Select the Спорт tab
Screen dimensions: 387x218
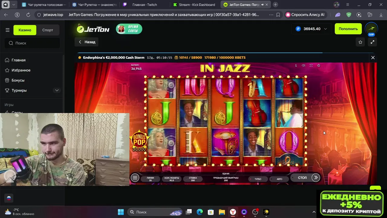coord(48,30)
